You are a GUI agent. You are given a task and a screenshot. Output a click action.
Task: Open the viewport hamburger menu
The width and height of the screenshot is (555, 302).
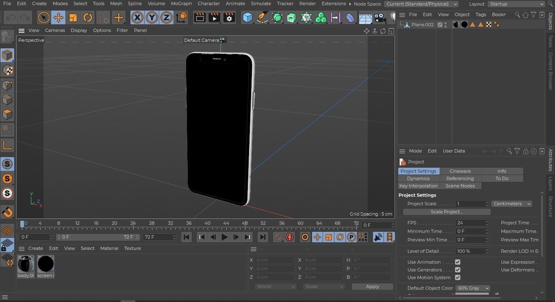point(22,30)
